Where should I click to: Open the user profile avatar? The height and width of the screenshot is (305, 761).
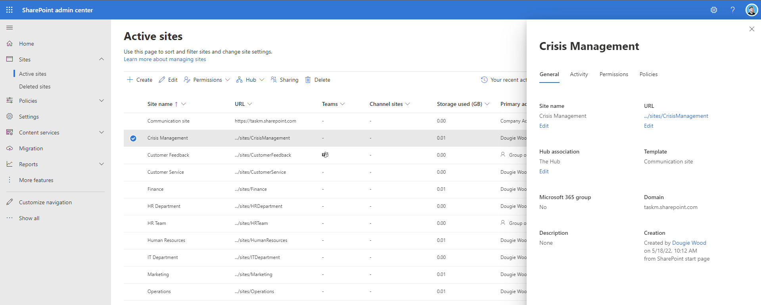[751, 10]
